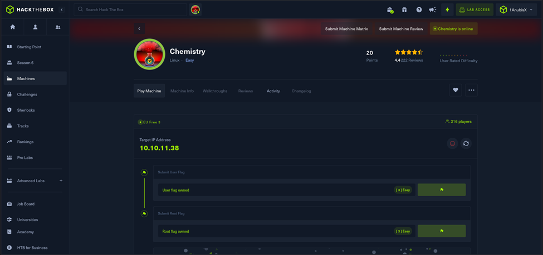The width and height of the screenshot is (543, 255).
Task: Open the 1AnubisX user dropdown
Action: (x=516, y=9)
